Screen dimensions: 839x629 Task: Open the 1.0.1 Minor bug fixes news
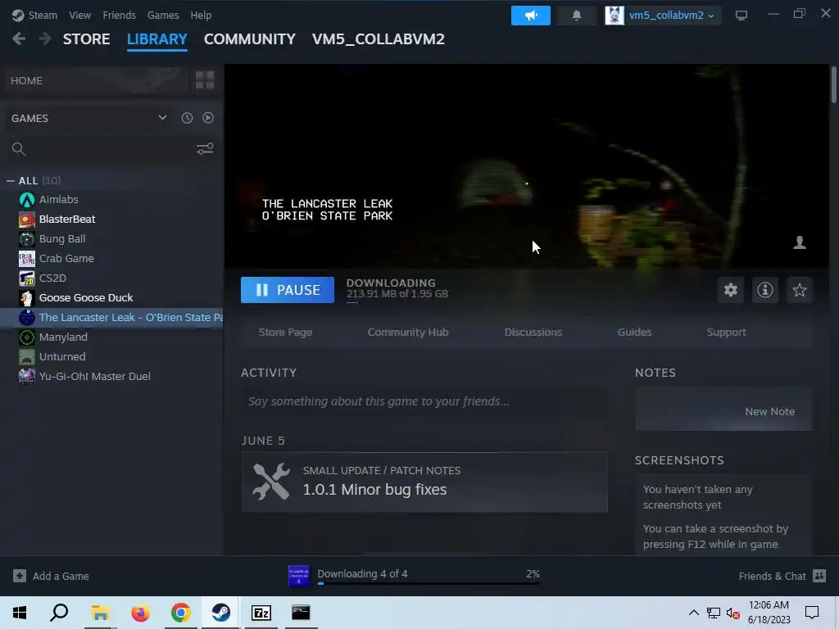click(x=424, y=482)
